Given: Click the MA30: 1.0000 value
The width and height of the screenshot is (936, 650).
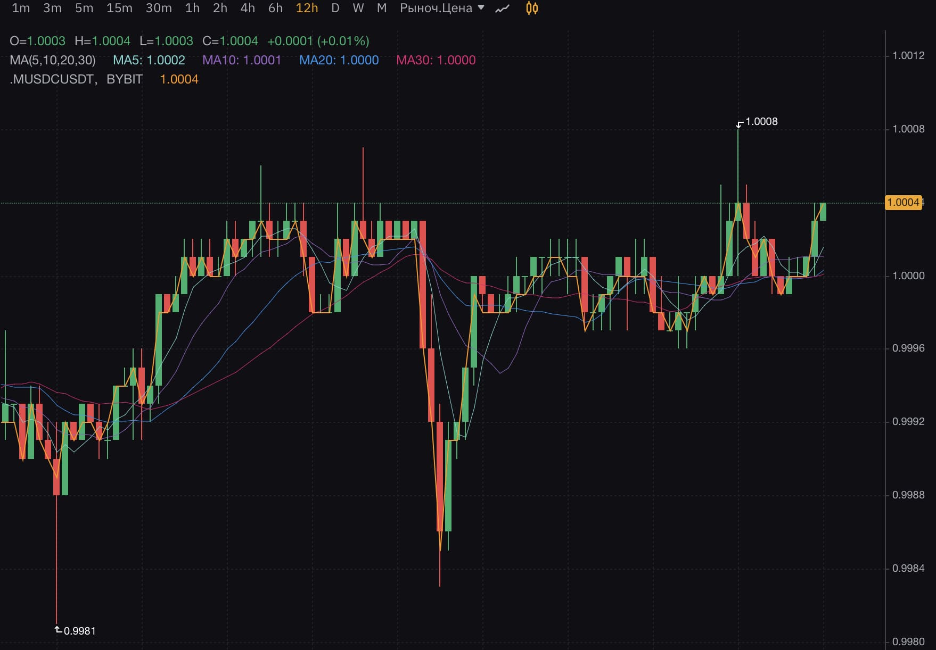Looking at the screenshot, I should click(x=436, y=60).
